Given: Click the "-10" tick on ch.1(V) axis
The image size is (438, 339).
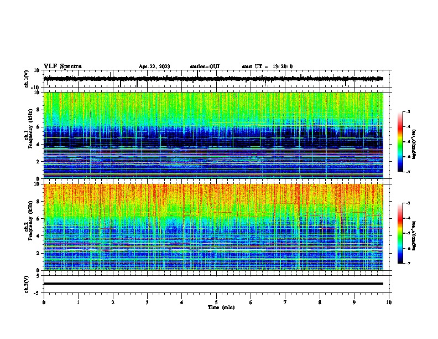Looking at the screenshot, I should 35,87.
